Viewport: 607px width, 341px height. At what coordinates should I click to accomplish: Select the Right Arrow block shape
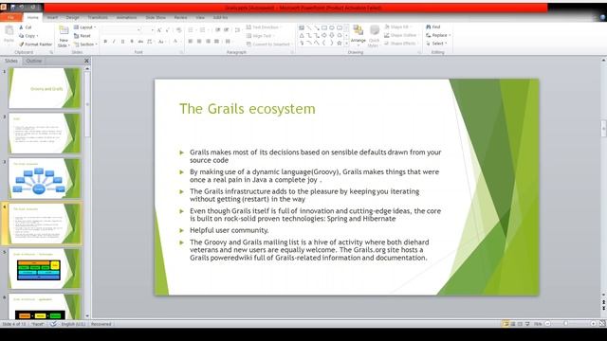tap(324, 36)
